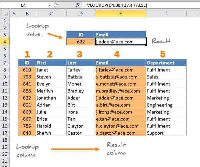This screenshot has width=200, height=167.
Task: Click the formula bar with VLOOKUP formula
Action: pyautogui.click(x=140, y=5)
